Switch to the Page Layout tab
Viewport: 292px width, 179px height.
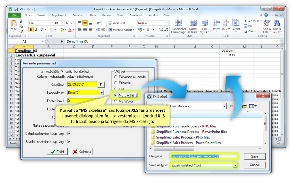click(x=59, y=15)
